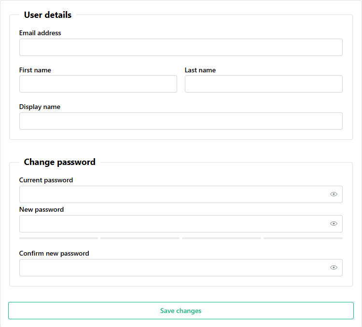Click the last password strength bar segment
The width and height of the screenshot is (362, 327).
tap(303, 238)
